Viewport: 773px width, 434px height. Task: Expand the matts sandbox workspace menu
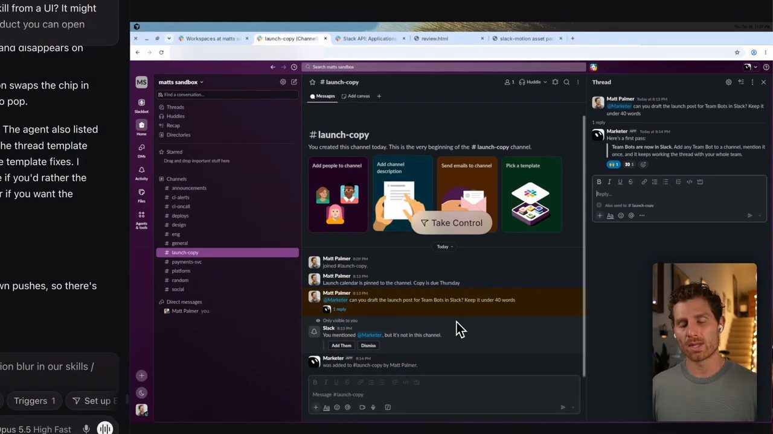click(x=181, y=82)
